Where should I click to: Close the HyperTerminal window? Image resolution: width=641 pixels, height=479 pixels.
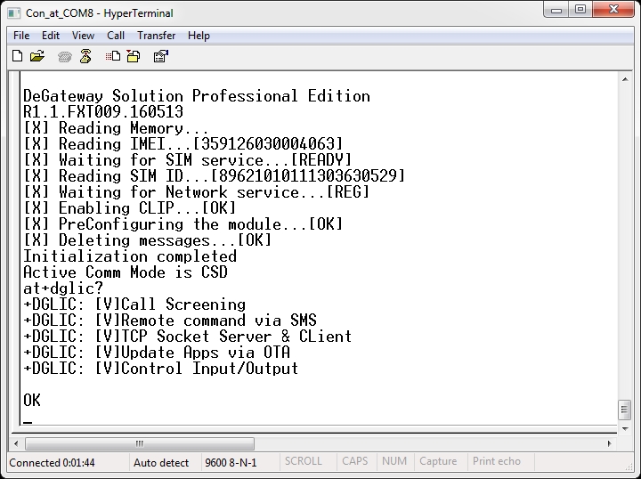point(613,10)
